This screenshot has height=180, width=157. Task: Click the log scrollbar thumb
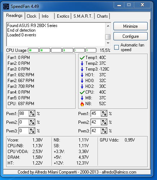pos(108,37)
